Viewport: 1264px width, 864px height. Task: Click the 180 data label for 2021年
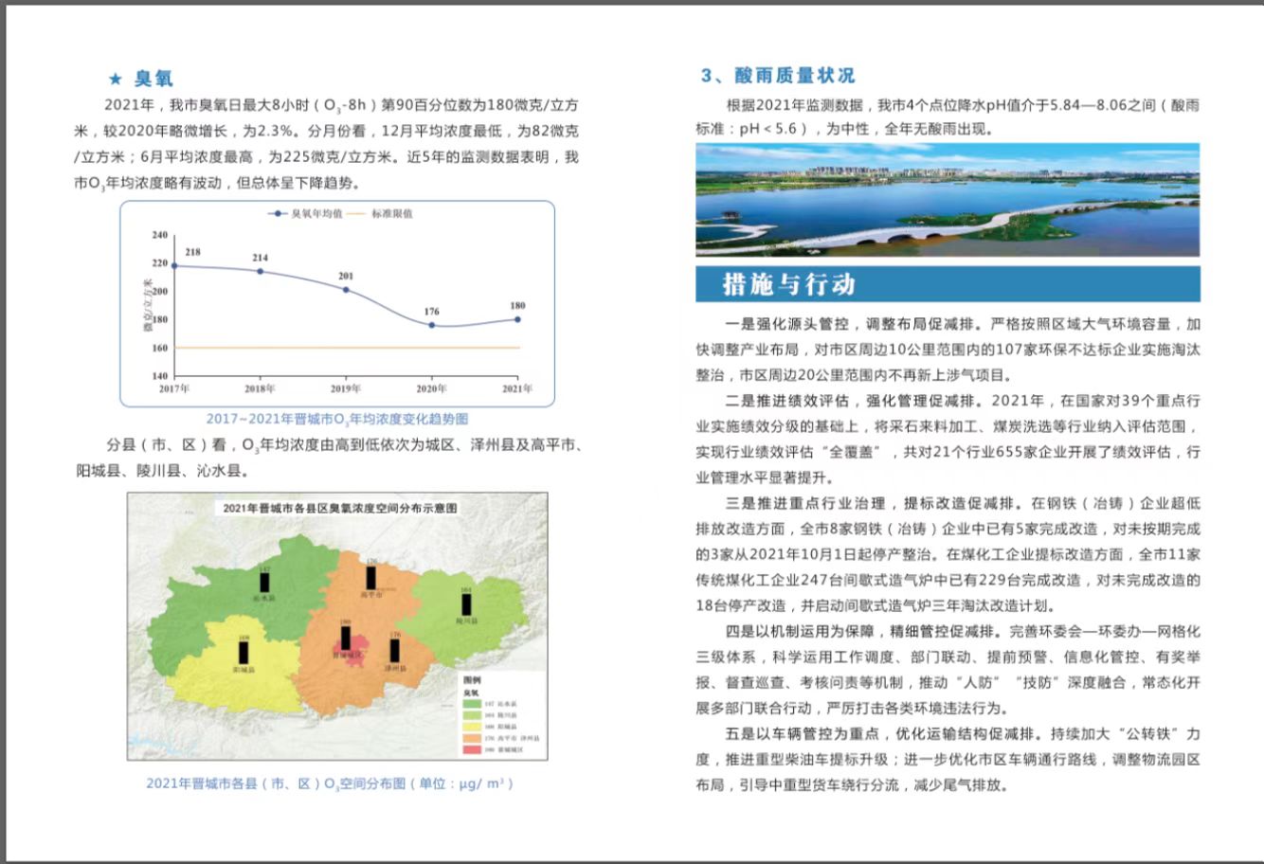click(x=517, y=306)
